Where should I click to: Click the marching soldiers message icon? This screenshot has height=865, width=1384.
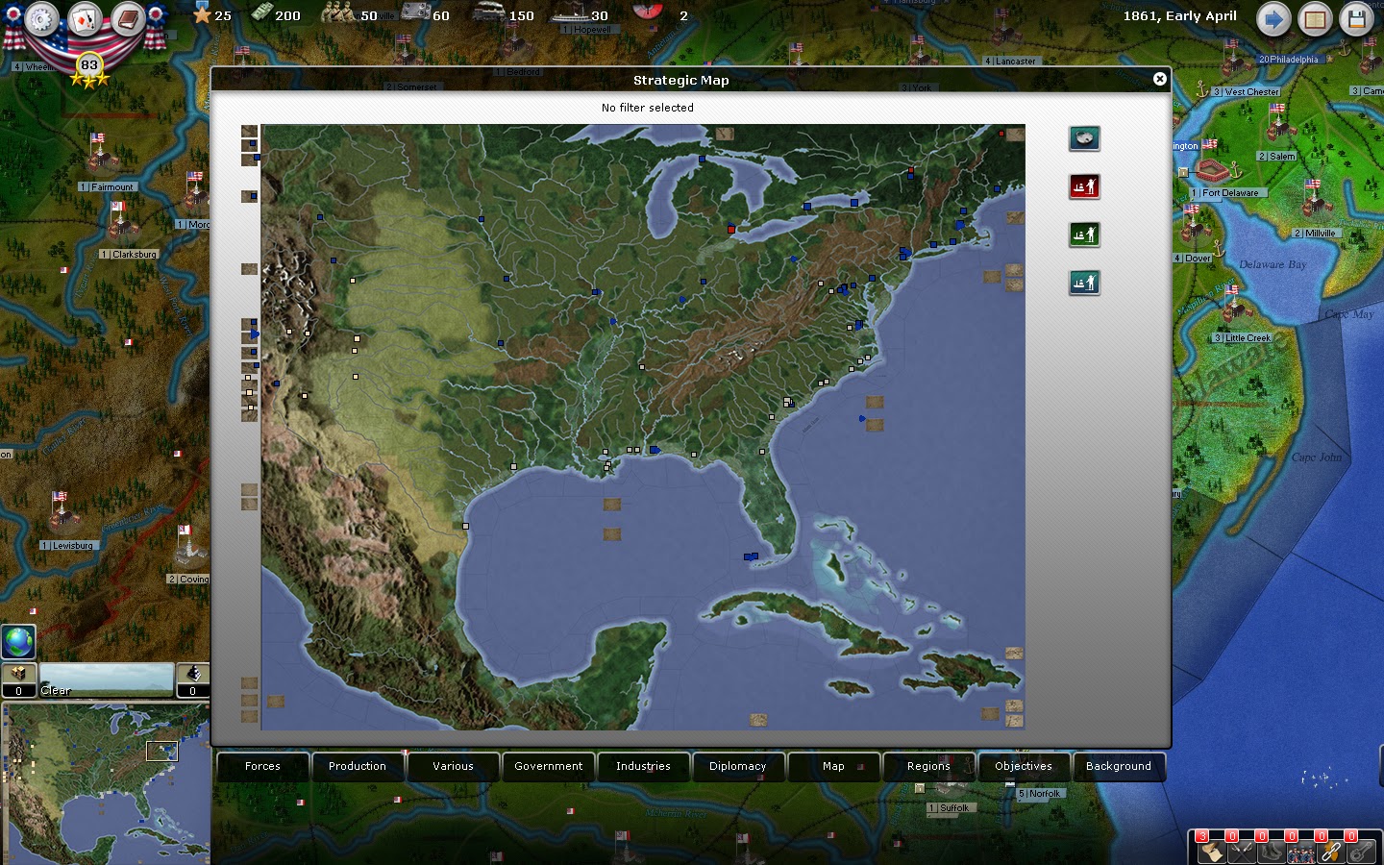click(x=1300, y=852)
